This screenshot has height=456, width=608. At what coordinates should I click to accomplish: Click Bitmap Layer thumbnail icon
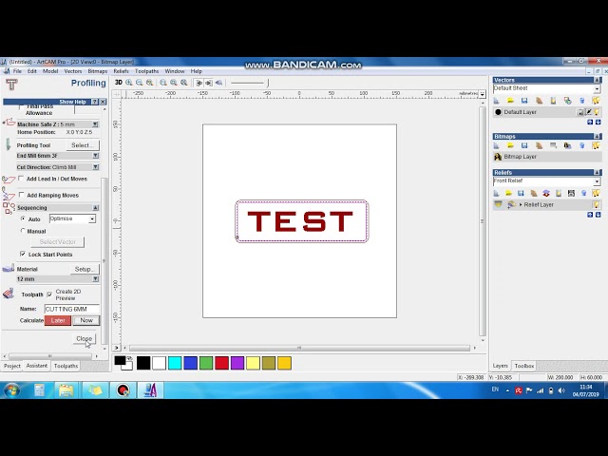[498, 157]
